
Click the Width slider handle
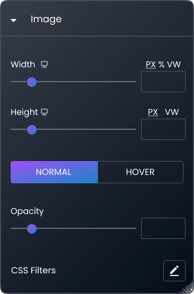(32, 82)
